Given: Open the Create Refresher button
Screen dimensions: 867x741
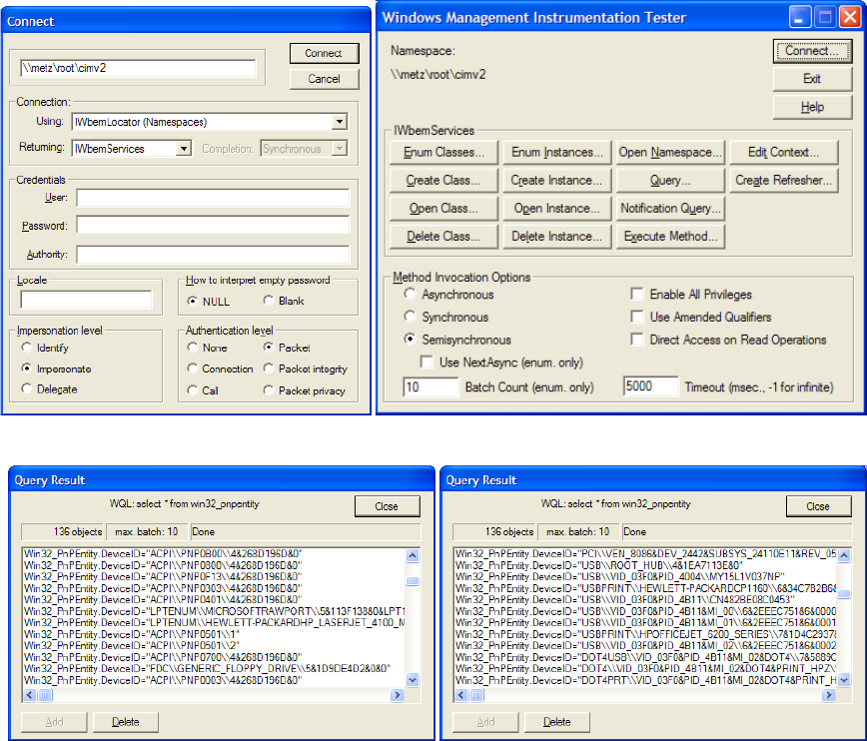Looking at the screenshot, I should tap(783, 181).
